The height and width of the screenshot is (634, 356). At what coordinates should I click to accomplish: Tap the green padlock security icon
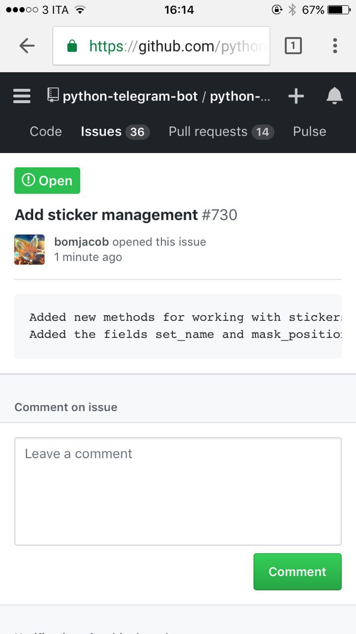[72, 46]
